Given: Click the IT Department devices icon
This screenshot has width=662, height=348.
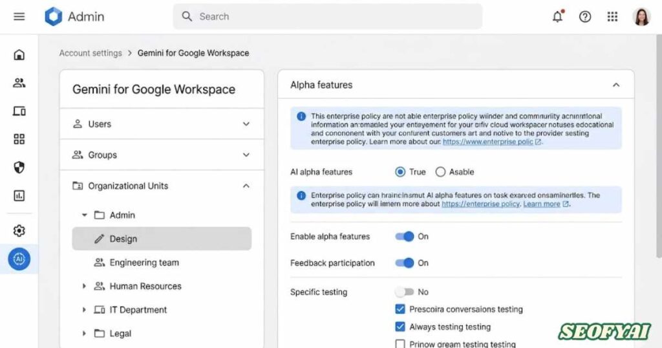Looking at the screenshot, I should point(99,310).
